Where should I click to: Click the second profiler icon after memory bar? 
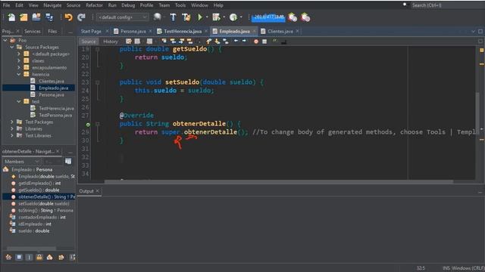click(x=305, y=17)
